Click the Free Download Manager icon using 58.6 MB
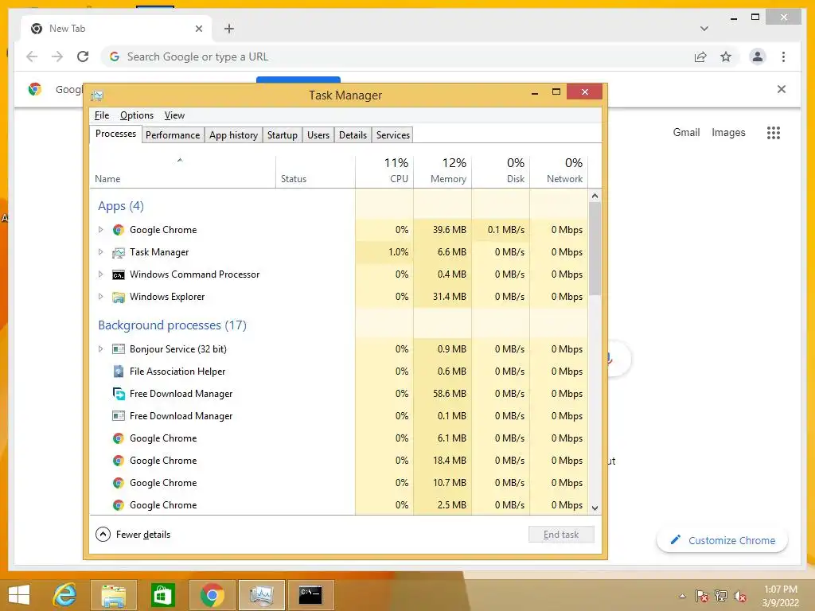The image size is (815, 611). coord(119,394)
